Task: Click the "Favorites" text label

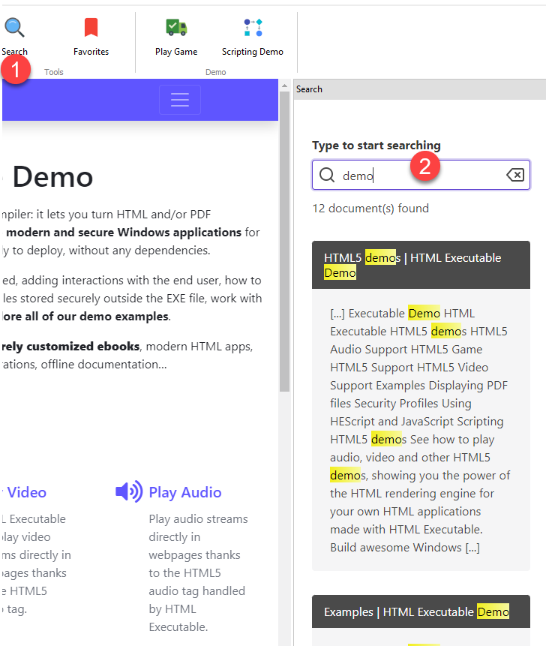Action: (91, 52)
